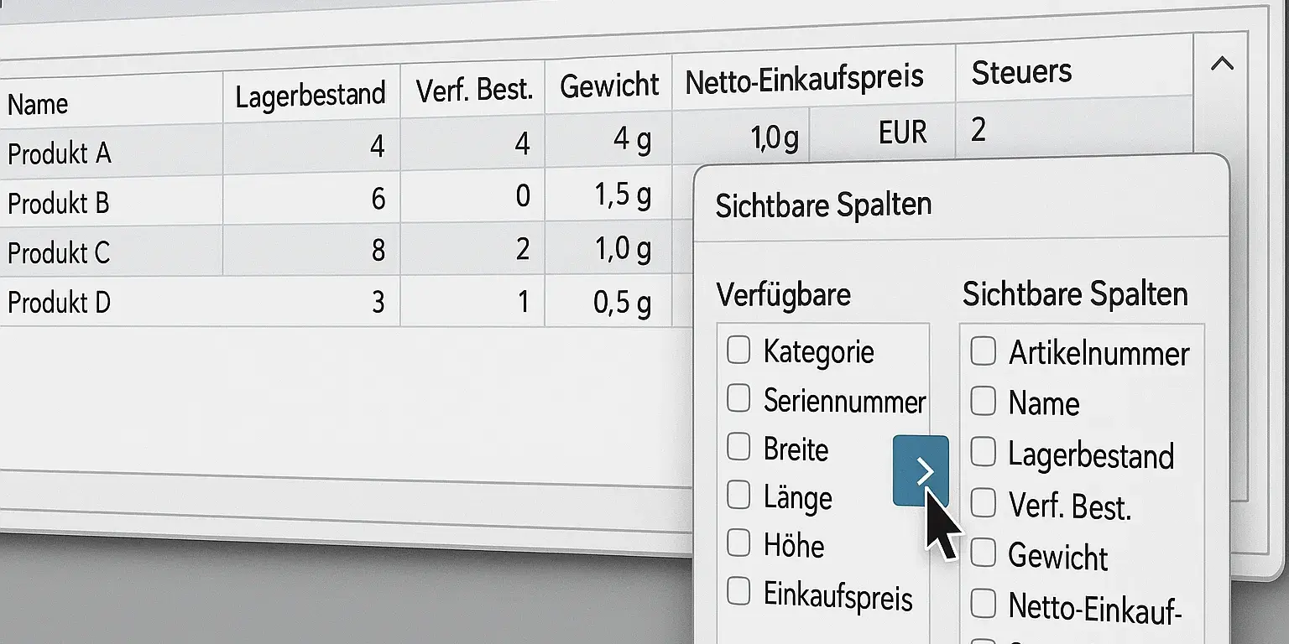The height and width of the screenshot is (644, 1289).
Task: Check Einkaufspreis in the Verfügbare list
Action: pyautogui.click(x=739, y=592)
